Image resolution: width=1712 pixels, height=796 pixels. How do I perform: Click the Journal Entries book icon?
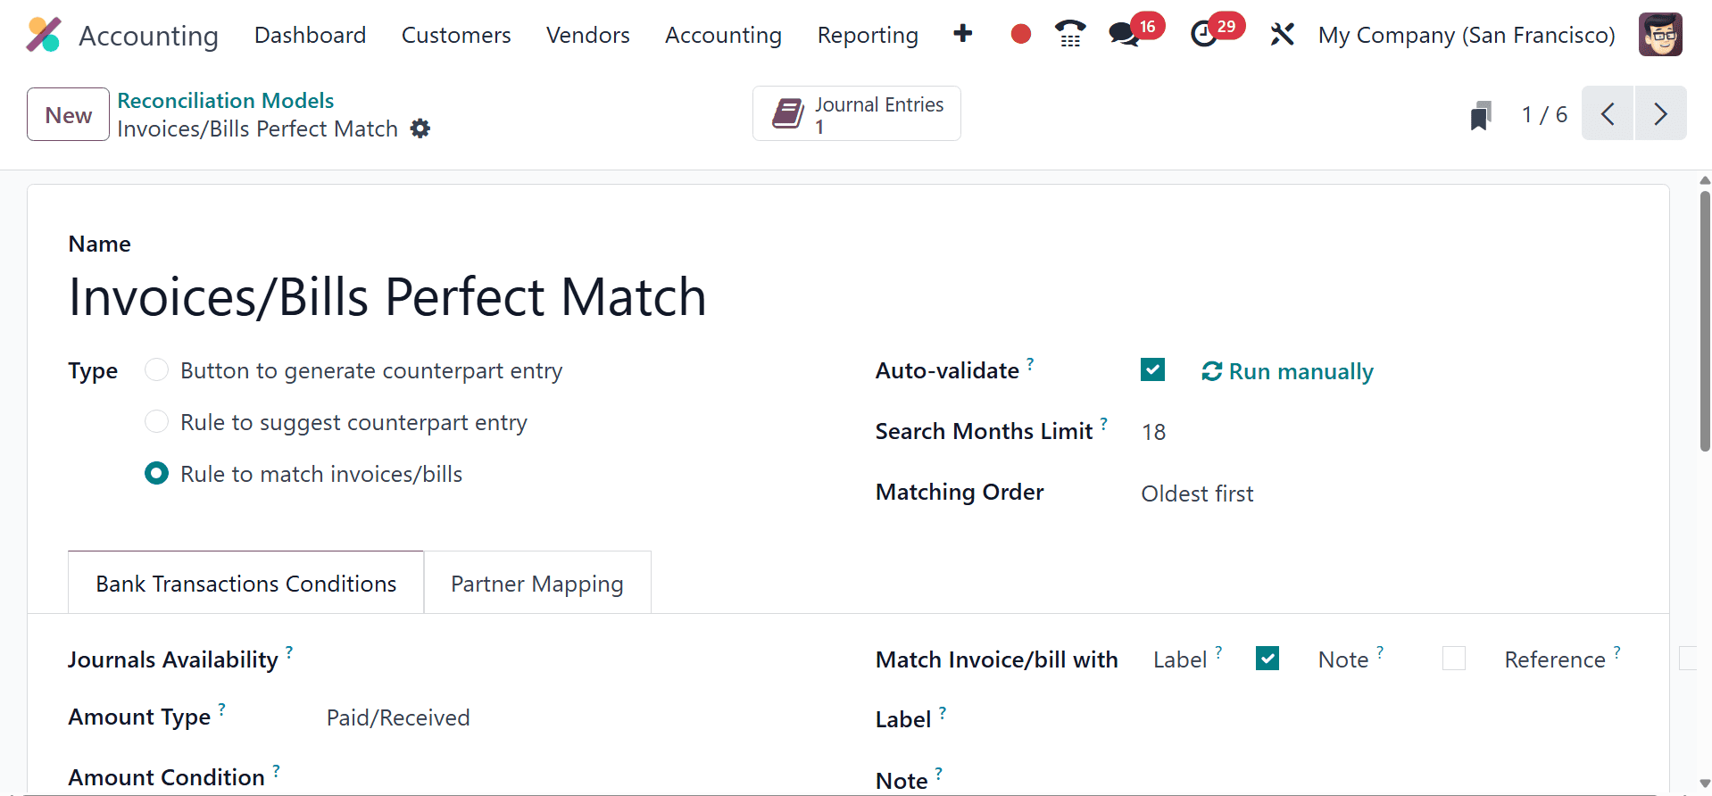(788, 113)
